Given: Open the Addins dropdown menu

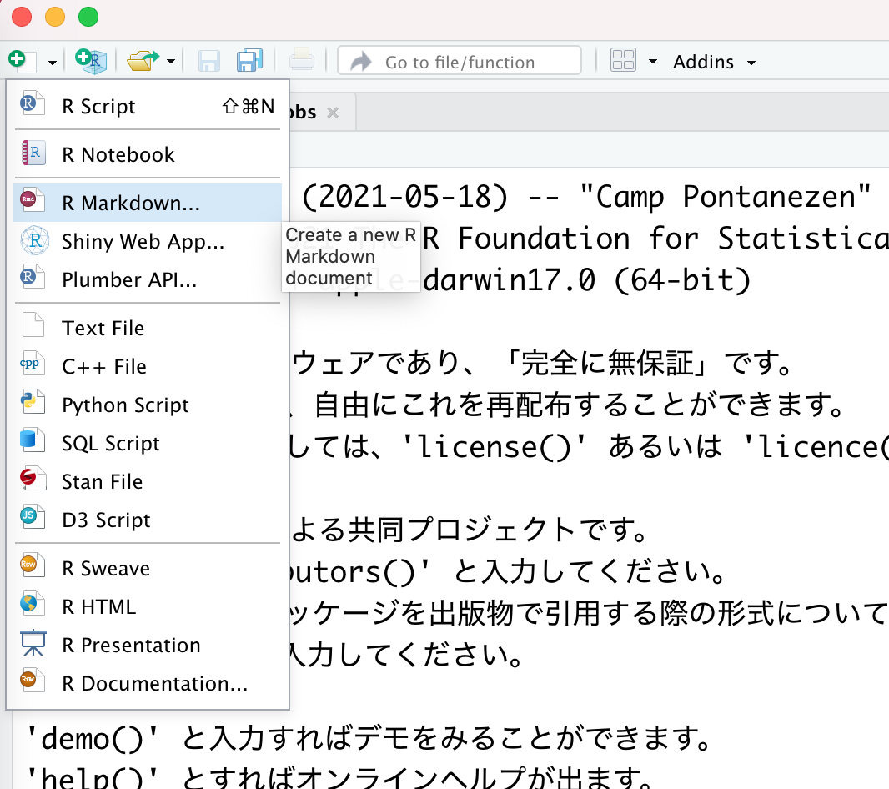Looking at the screenshot, I should coord(714,62).
